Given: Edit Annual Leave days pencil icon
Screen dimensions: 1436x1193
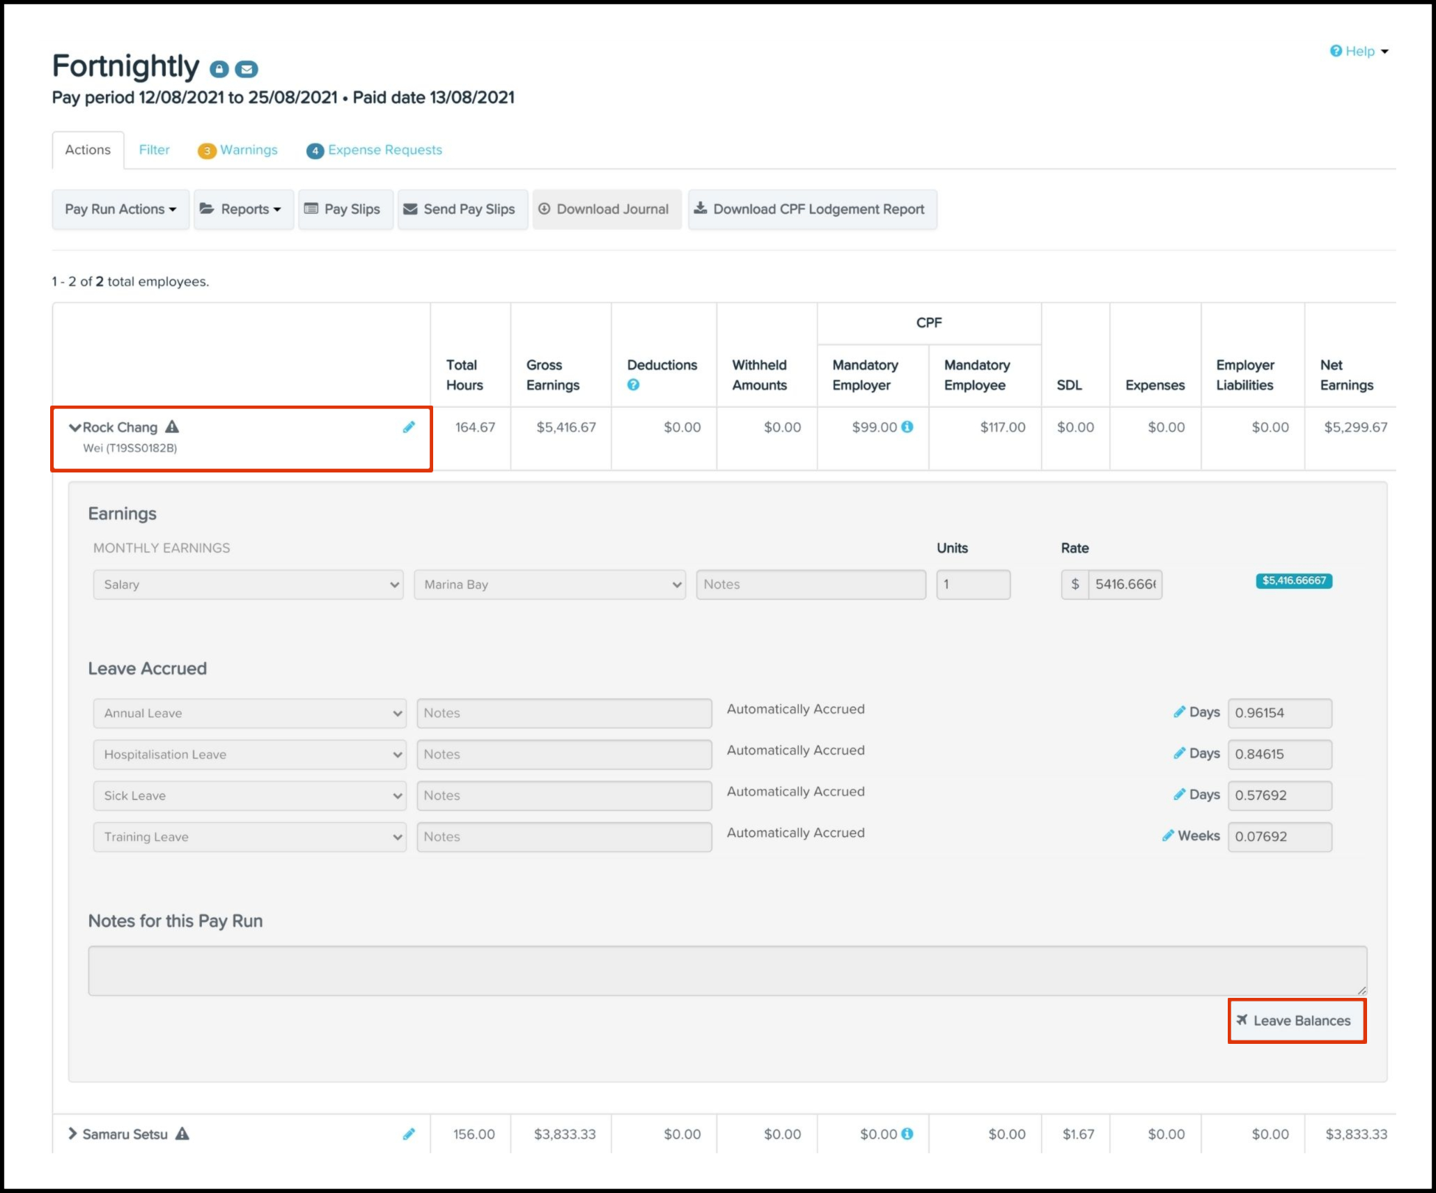Looking at the screenshot, I should pos(1179,711).
